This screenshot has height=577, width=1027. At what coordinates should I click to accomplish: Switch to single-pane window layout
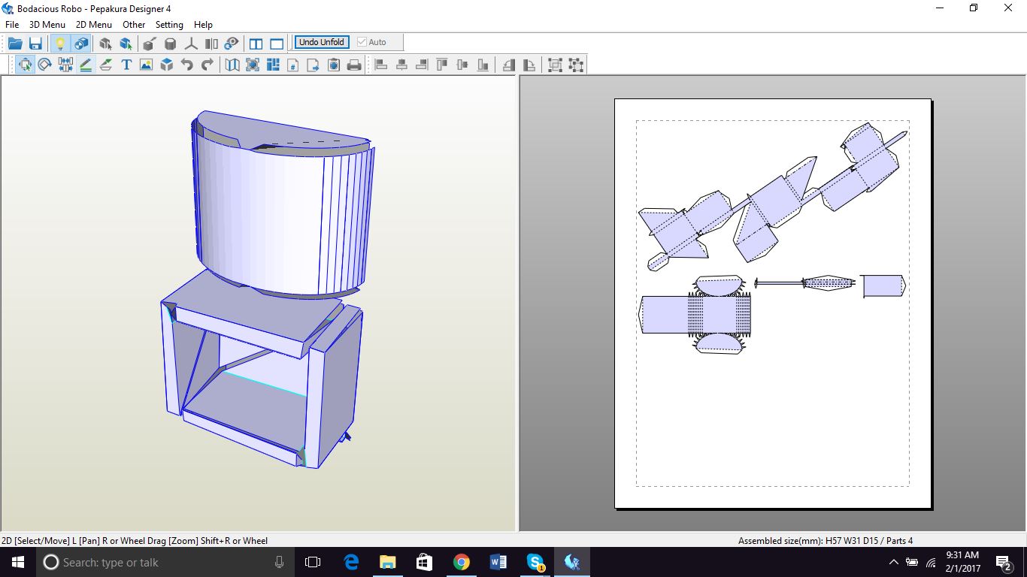click(277, 43)
